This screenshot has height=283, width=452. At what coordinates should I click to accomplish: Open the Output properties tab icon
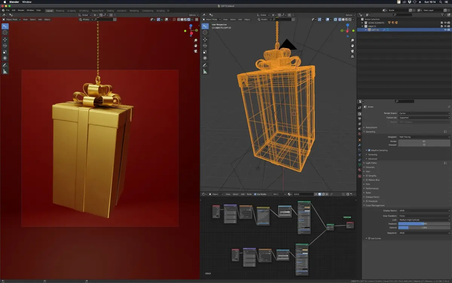(359, 119)
